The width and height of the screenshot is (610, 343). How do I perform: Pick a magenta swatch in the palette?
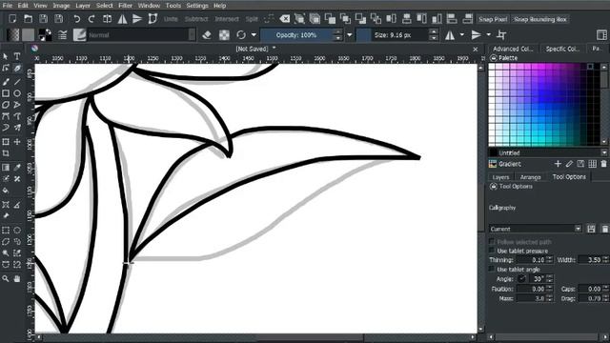pyautogui.click(x=540, y=67)
